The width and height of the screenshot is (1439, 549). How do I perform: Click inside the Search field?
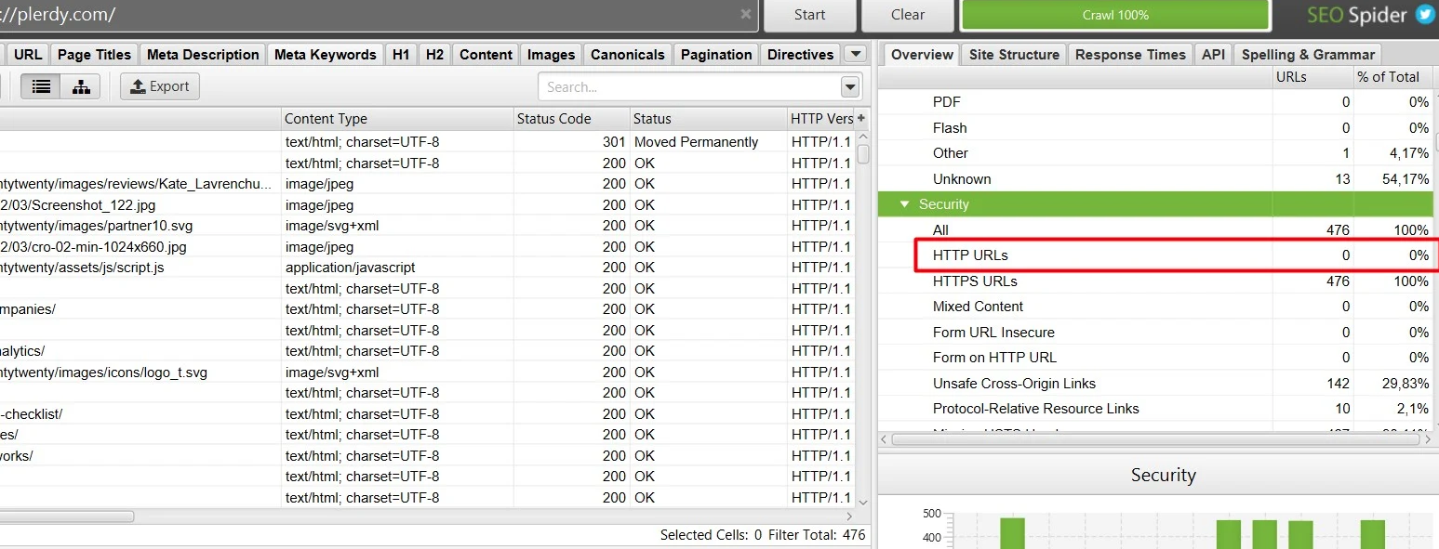688,85
